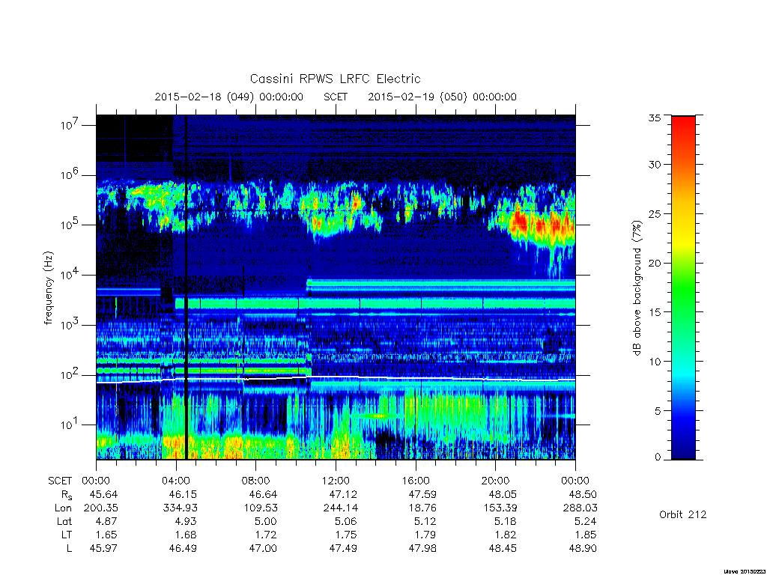The height and width of the screenshot is (575, 767).
Task: Click the LT value 1.65
Action: coord(108,535)
